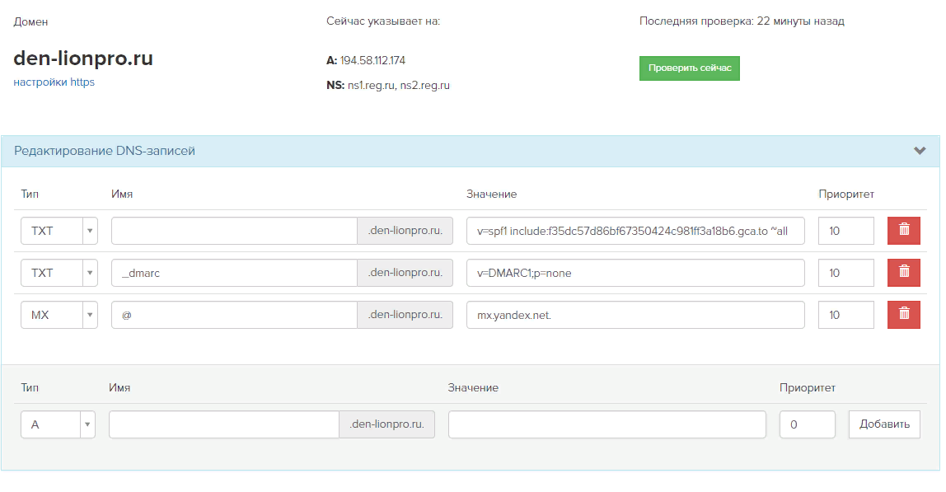The width and height of the screenshot is (946, 492).
Task: Delete the mx.yandex.net MX record
Action: pyautogui.click(x=903, y=315)
